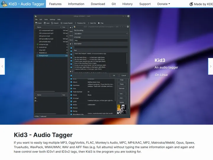Click the Kid3 logo icon in the navbar
Viewport: 213px width, 160px height.
(x=4, y=4)
